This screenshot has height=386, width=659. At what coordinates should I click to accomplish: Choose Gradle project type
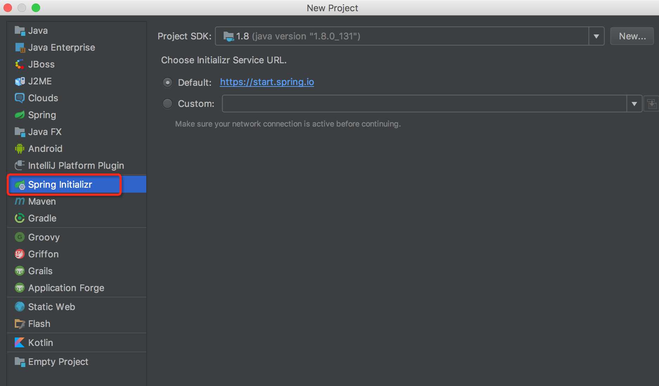pos(77,218)
